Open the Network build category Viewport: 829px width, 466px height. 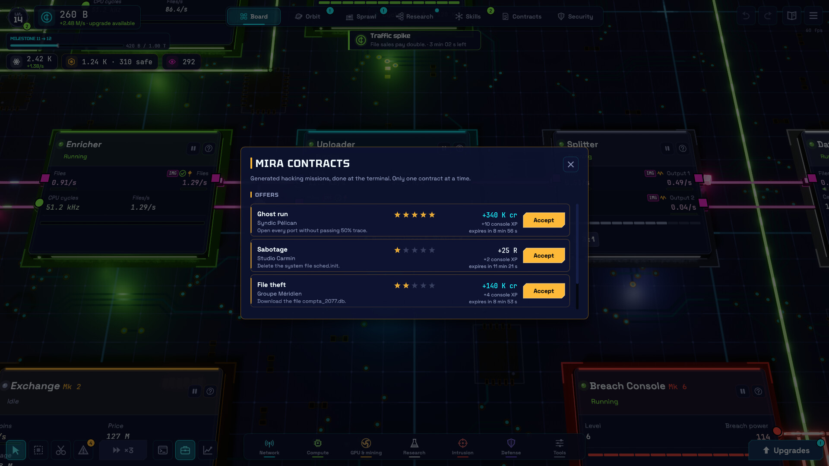(269, 447)
